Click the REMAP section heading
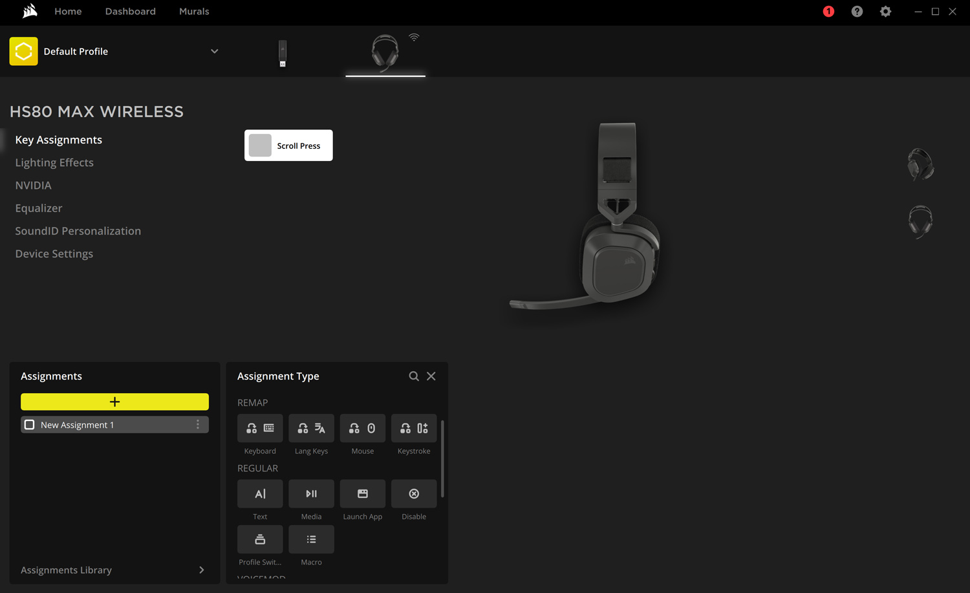 click(x=253, y=403)
